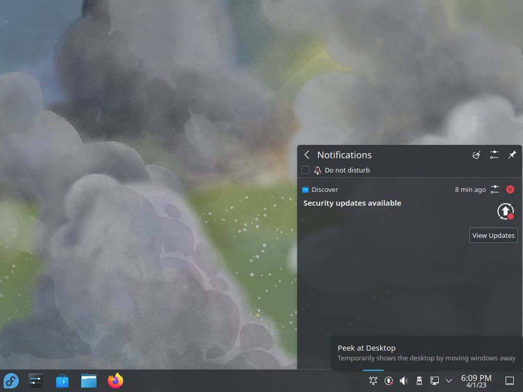This screenshot has height=392, width=523.
Task: Launch System Settings from the taskbar
Action: (x=36, y=381)
